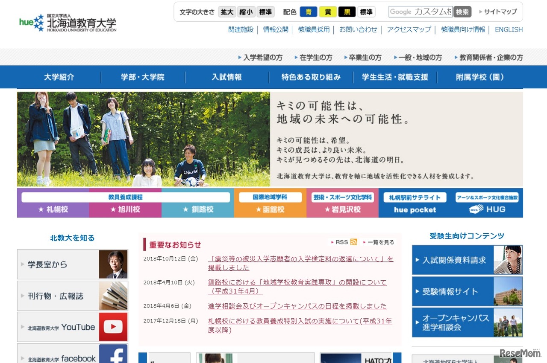
Task: Open the RSS feed icon
Action: [353, 242]
